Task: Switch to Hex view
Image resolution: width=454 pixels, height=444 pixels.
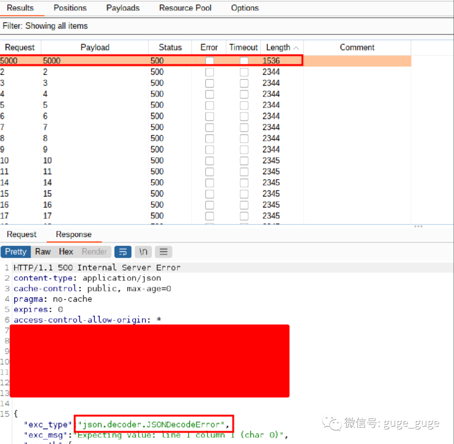Action: [66, 252]
